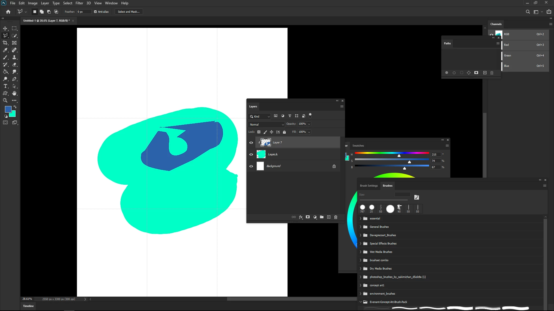Open the Timeline panel
The image size is (554, 311).
point(28,306)
